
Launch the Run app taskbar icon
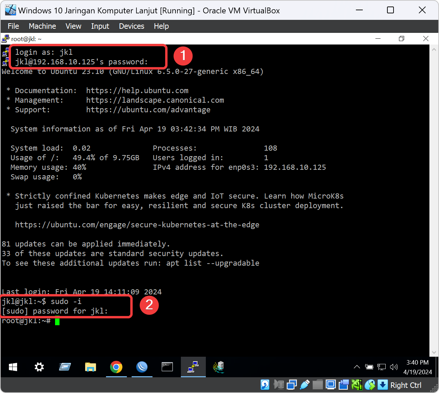click(65, 367)
